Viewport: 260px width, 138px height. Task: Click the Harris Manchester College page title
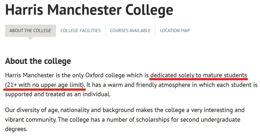[x=89, y=10]
